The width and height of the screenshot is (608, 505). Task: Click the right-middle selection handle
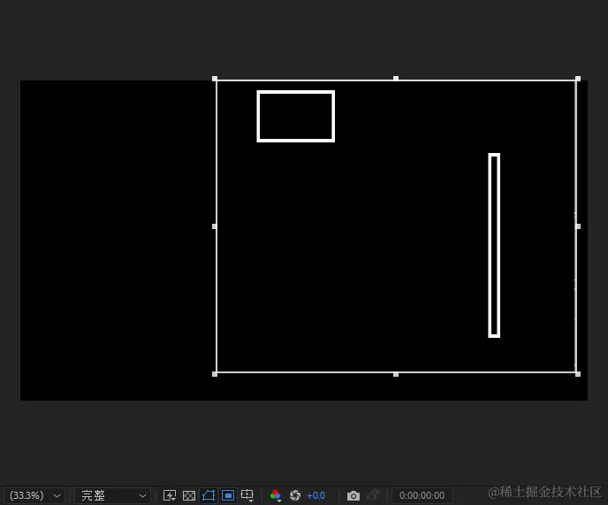point(578,226)
